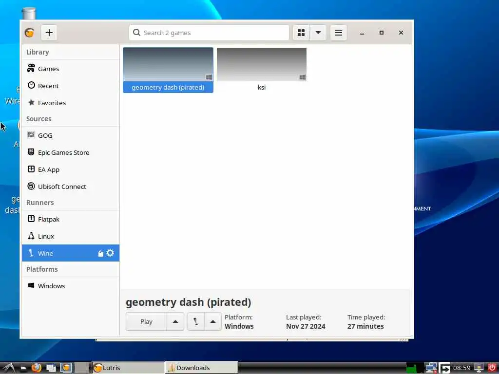The height and width of the screenshot is (374, 499).
Task: Switch to the Lutris taskbar window
Action: (128, 368)
